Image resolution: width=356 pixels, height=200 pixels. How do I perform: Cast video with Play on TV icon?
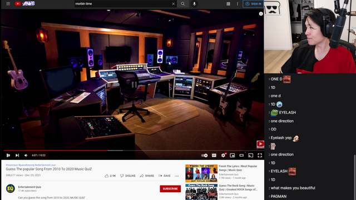[251, 156]
